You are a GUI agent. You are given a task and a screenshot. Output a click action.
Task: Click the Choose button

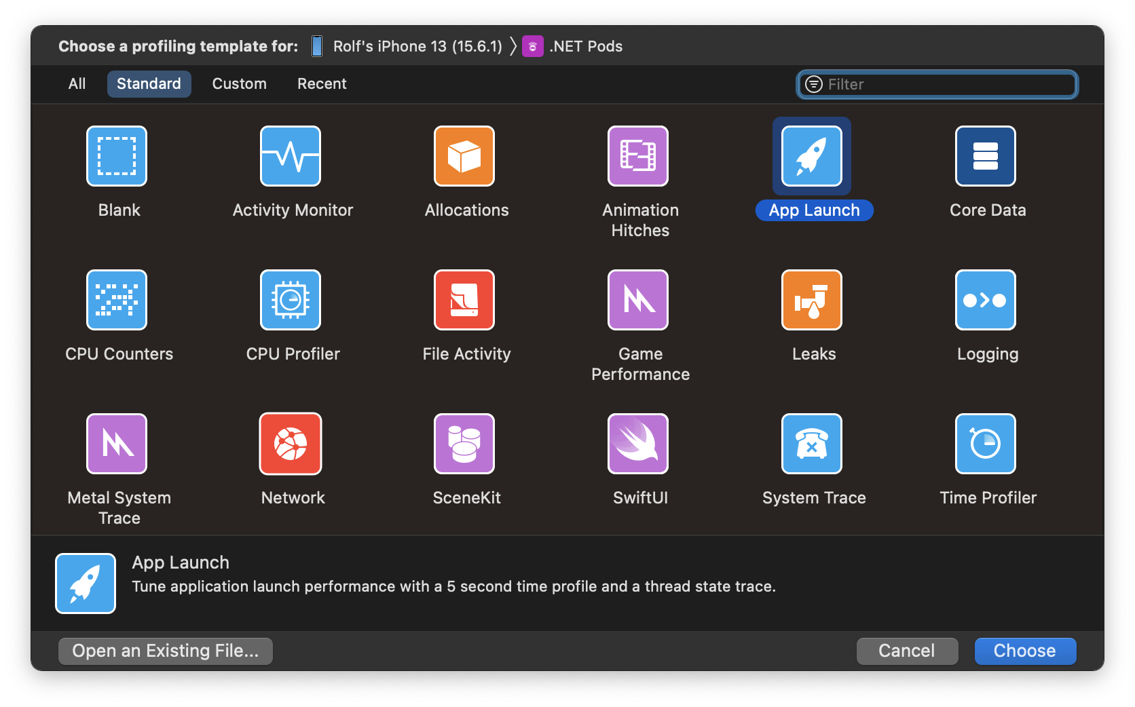(x=1025, y=651)
